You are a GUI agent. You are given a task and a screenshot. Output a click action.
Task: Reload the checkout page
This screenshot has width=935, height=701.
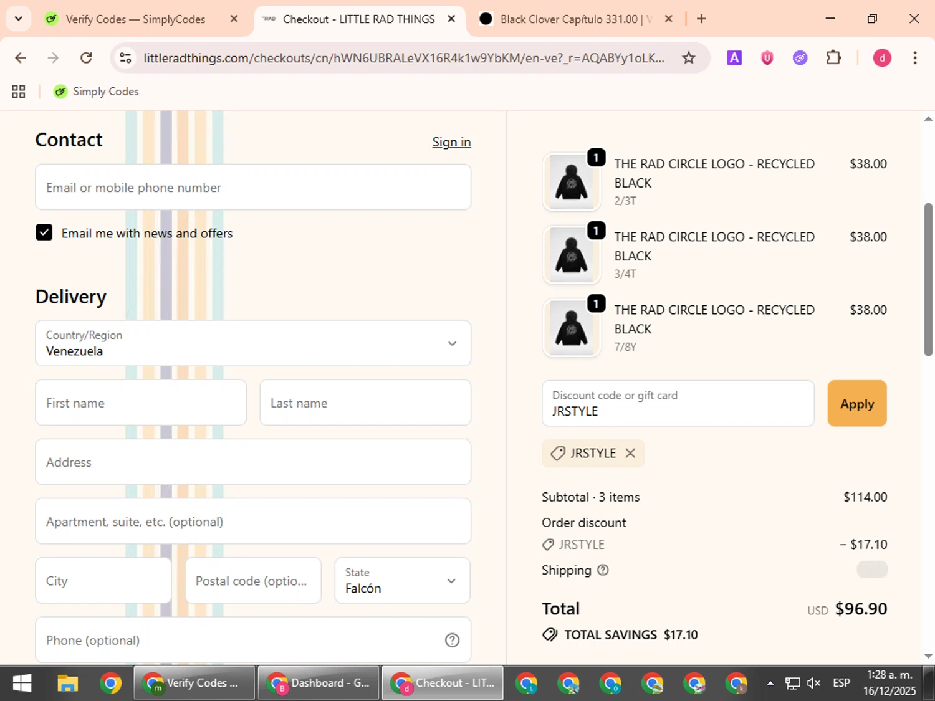click(86, 58)
